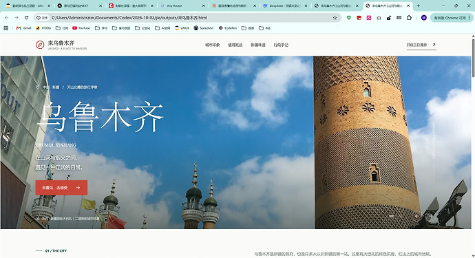Image resolution: width=475 pixels, height=258 pixels.
Task: Open a new tab with the plus icon
Action: pyautogui.click(x=419, y=6)
